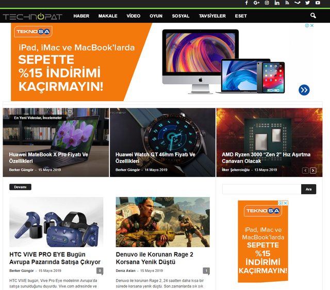Image resolution: width=330 pixels, height=290 pixels.
Task: Open comments bubble on Rage 2 article
Action: 206,271
